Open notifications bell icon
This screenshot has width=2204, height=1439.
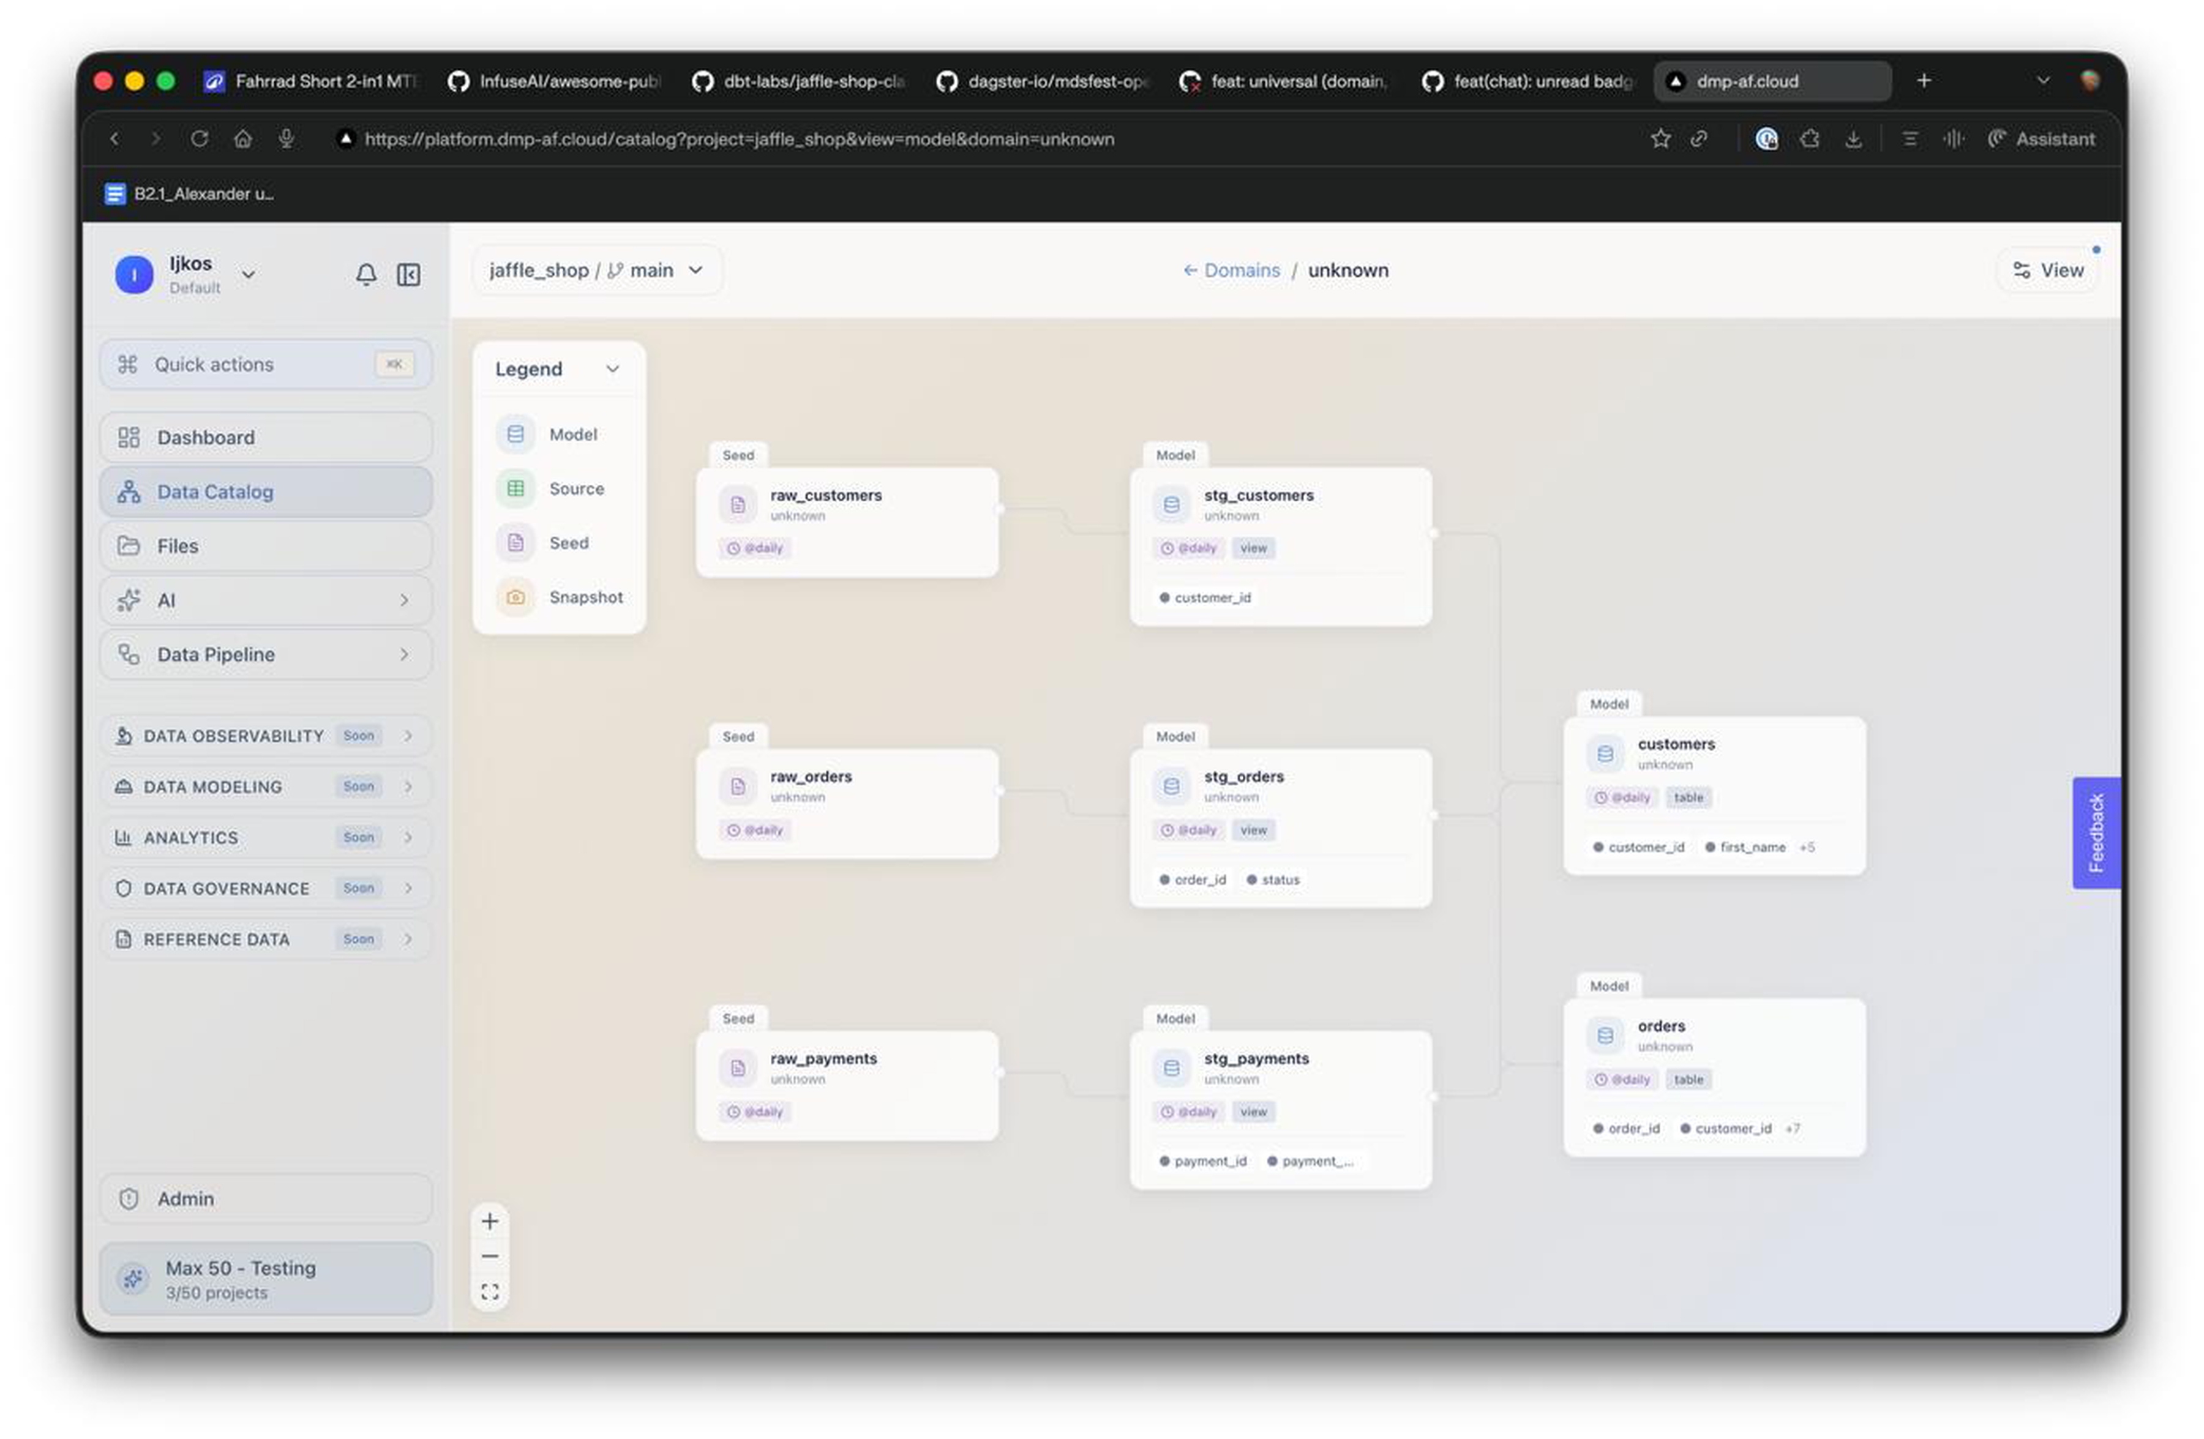click(365, 274)
